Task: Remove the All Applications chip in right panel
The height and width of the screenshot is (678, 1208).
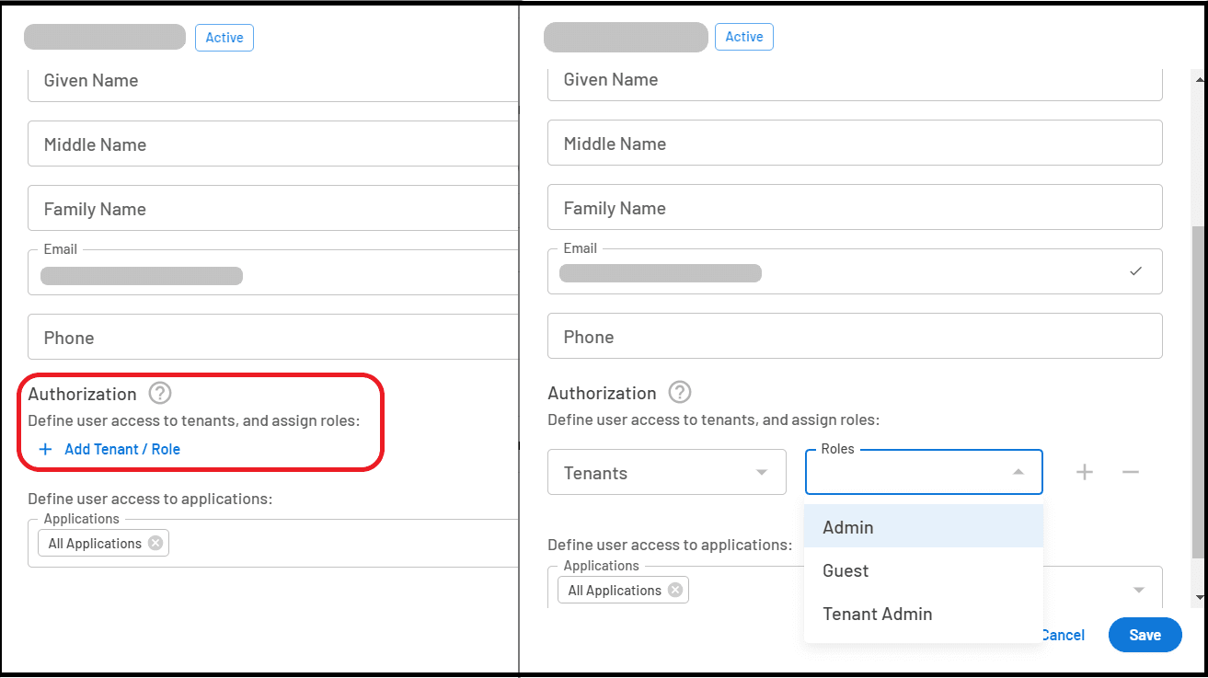Action: coord(676,590)
